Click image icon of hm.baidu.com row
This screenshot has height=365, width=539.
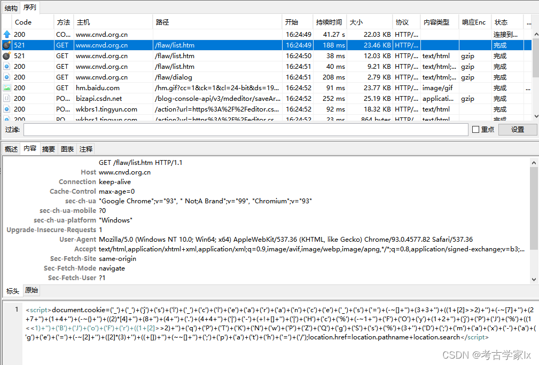pyautogui.click(x=7, y=88)
